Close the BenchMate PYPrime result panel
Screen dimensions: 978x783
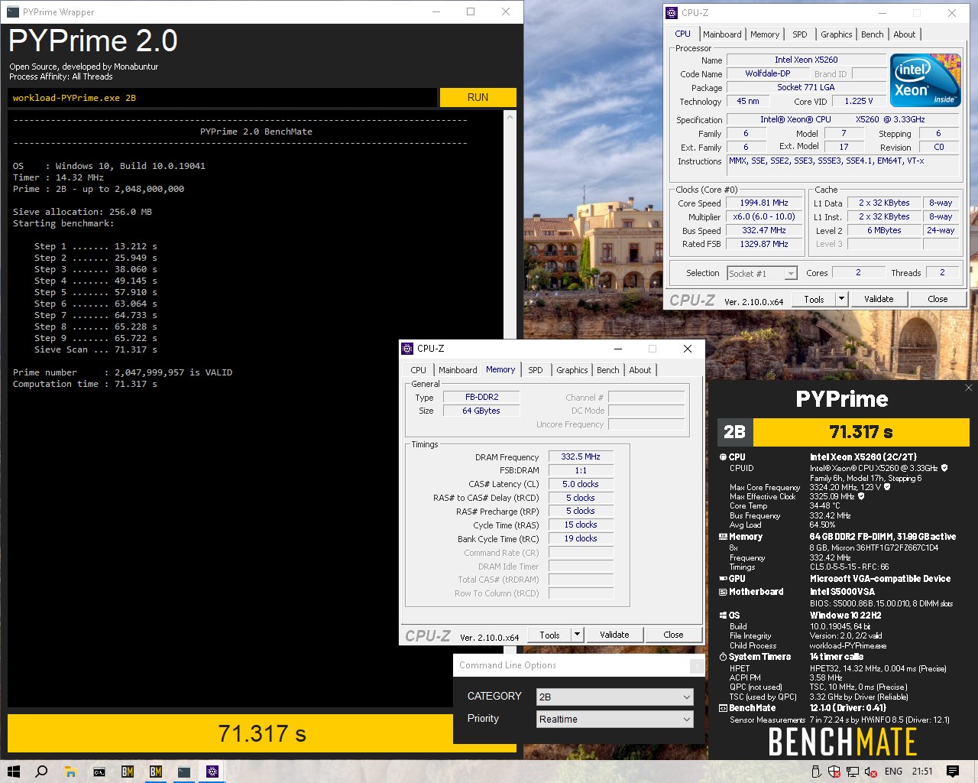click(968, 388)
